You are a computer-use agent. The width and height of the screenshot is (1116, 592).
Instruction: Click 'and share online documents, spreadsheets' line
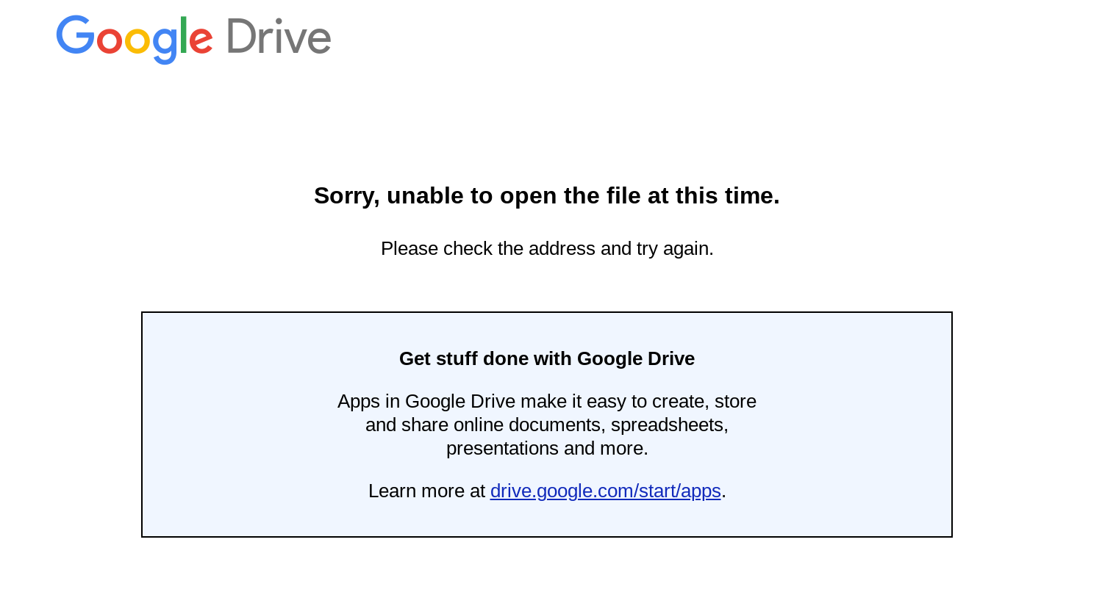(546, 425)
